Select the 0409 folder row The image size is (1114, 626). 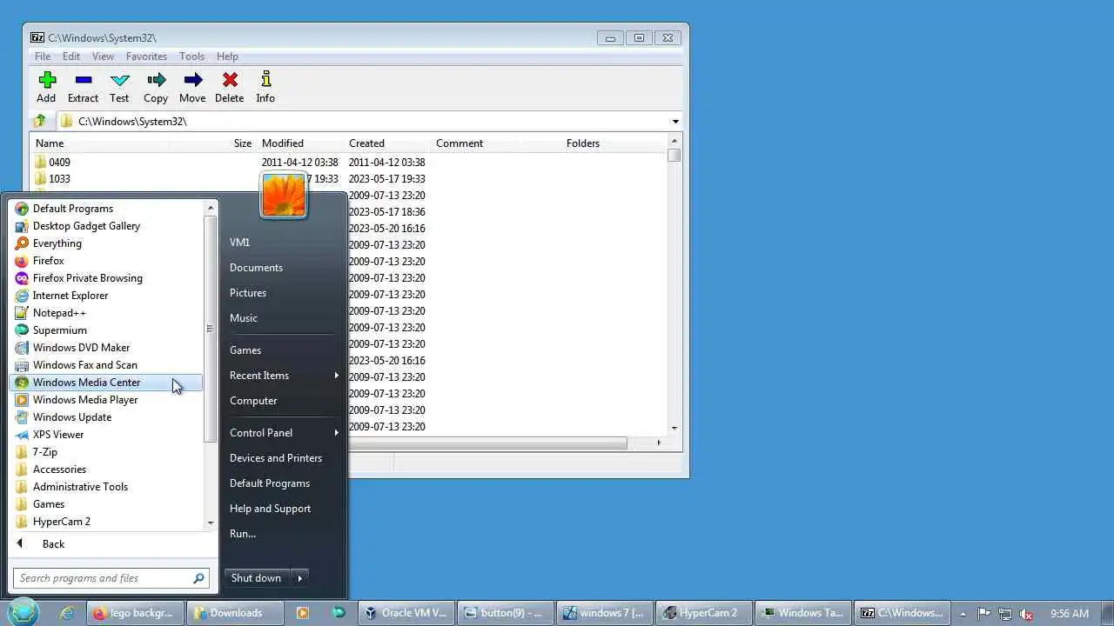tap(348, 163)
